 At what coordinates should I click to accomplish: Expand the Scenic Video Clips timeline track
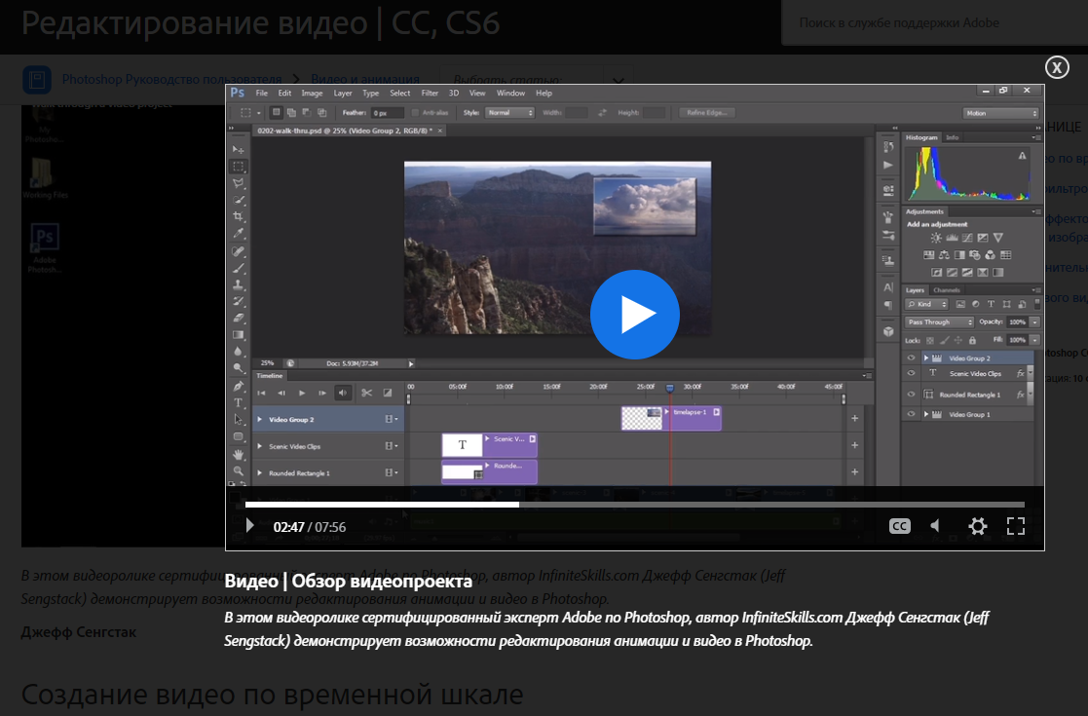259,446
